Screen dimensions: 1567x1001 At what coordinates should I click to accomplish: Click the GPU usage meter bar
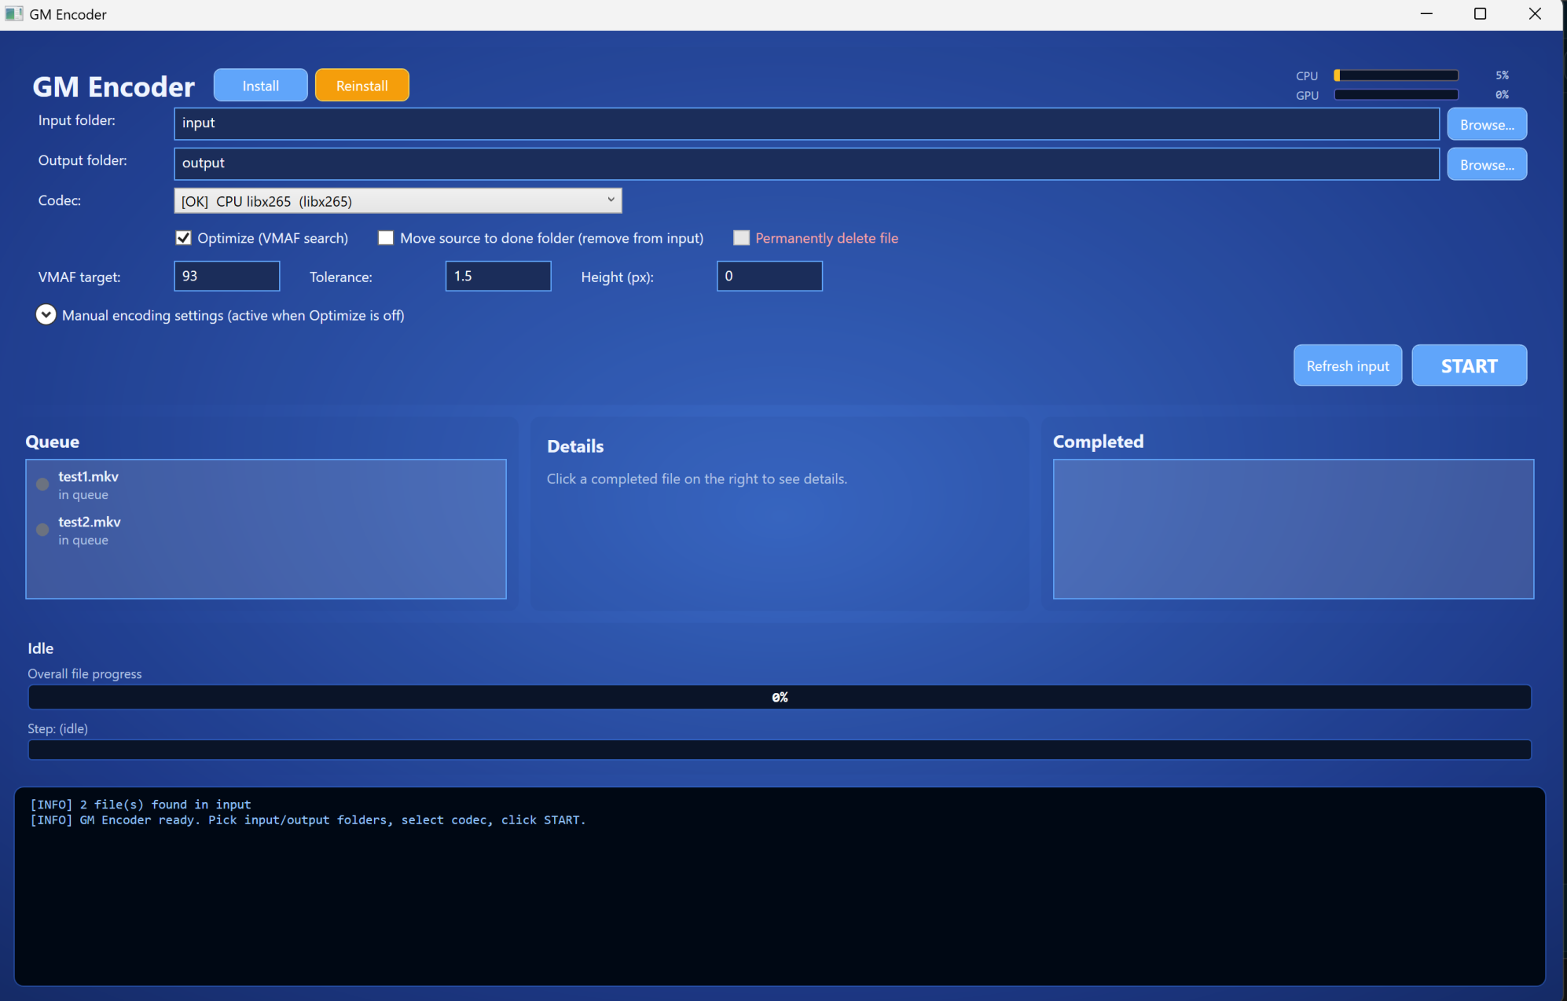[x=1396, y=95]
